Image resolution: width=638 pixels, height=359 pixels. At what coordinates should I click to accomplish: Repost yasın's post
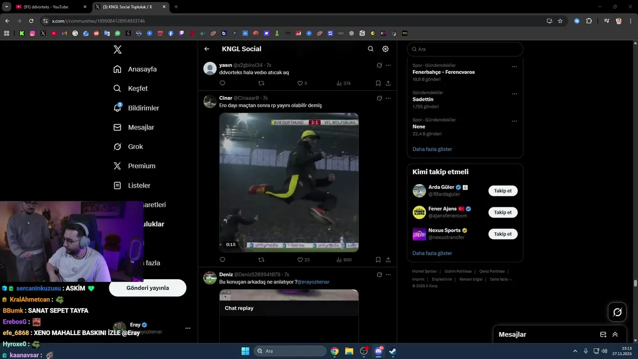pos(261,83)
